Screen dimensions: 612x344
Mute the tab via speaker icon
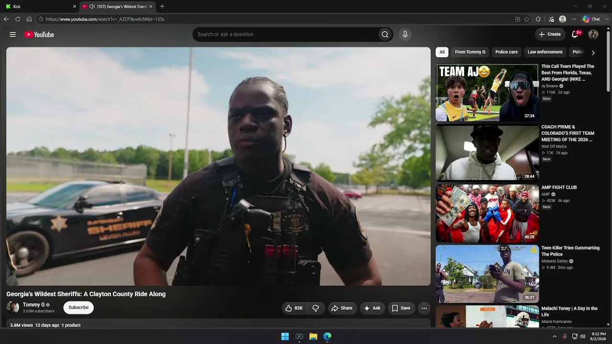(x=92, y=7)
